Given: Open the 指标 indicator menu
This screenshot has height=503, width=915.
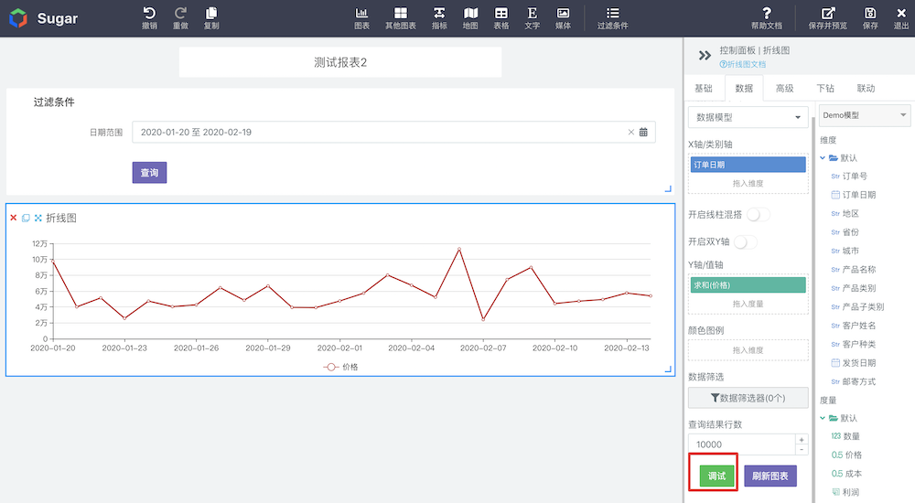Looking at the screenshot, I should click(x=439, y=18).
